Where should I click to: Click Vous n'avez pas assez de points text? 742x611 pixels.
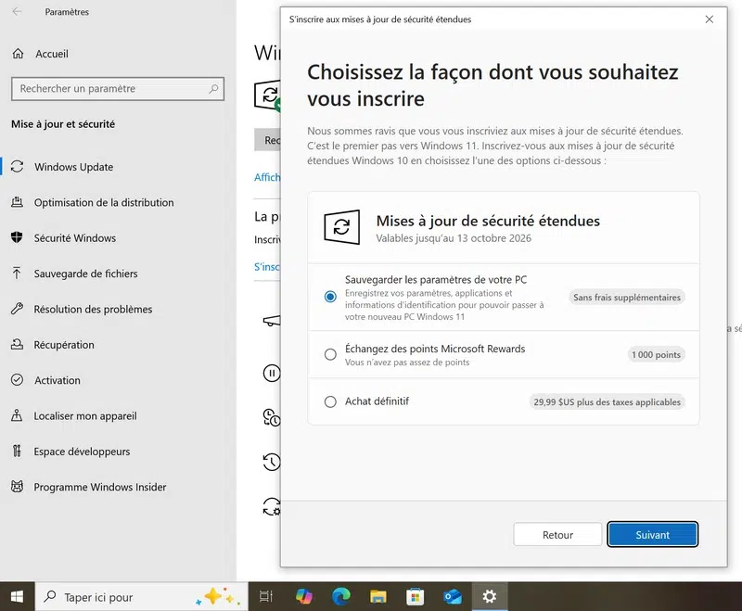pyautogui.click(x=407, y=363)
